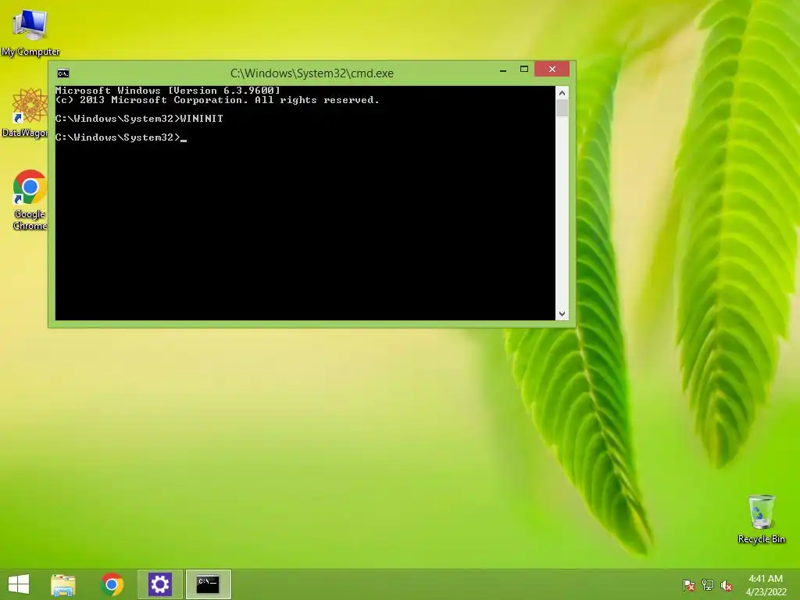Launch Chrome from the taskbar
Viewport: 800px width, 600px height.
pyautogui.click(x=112, y=584)
